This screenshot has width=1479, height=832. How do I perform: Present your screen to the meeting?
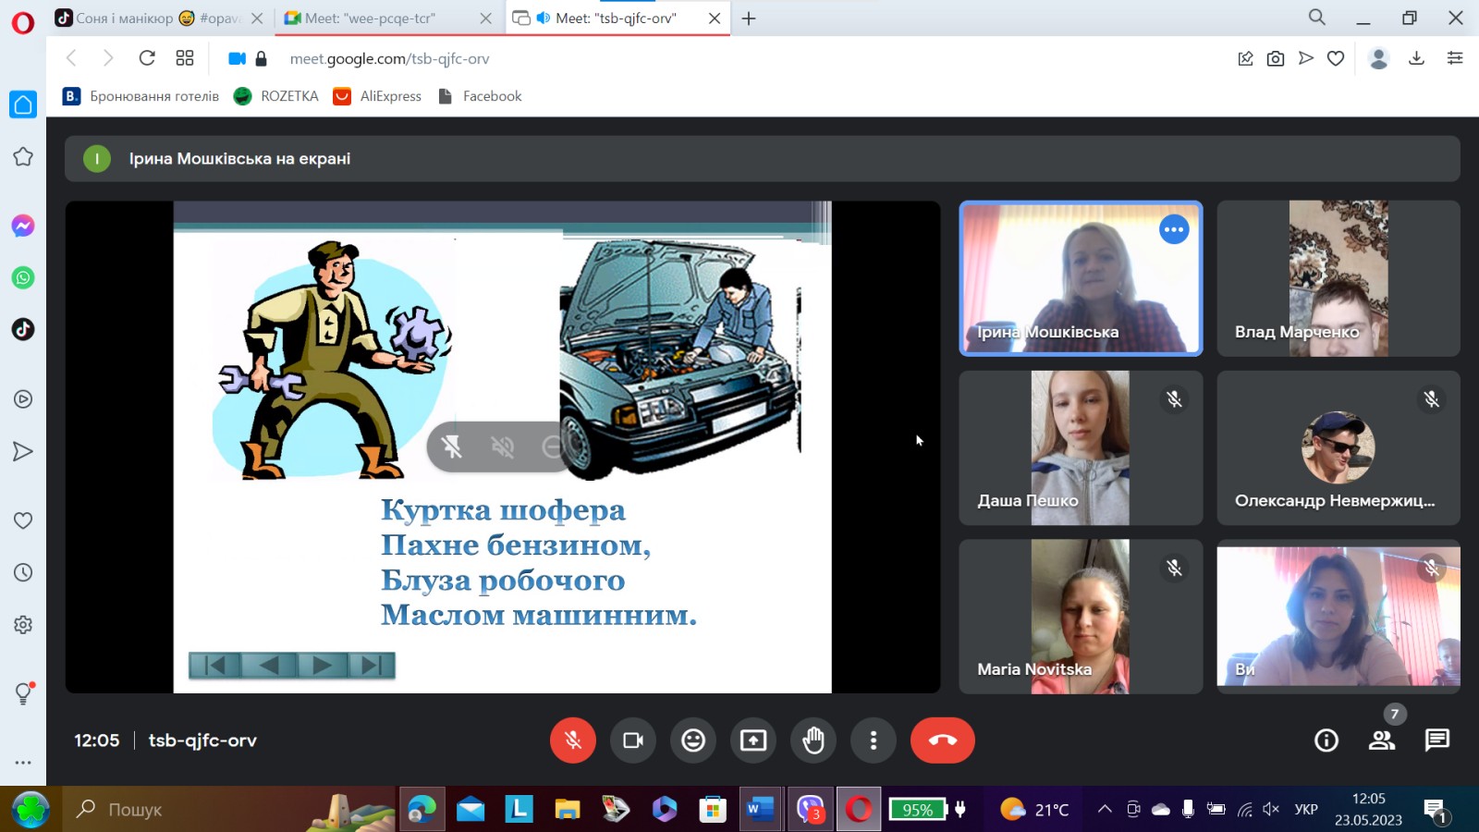752,740
